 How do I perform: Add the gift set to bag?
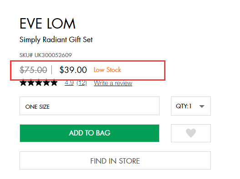[x=90, y=133]
